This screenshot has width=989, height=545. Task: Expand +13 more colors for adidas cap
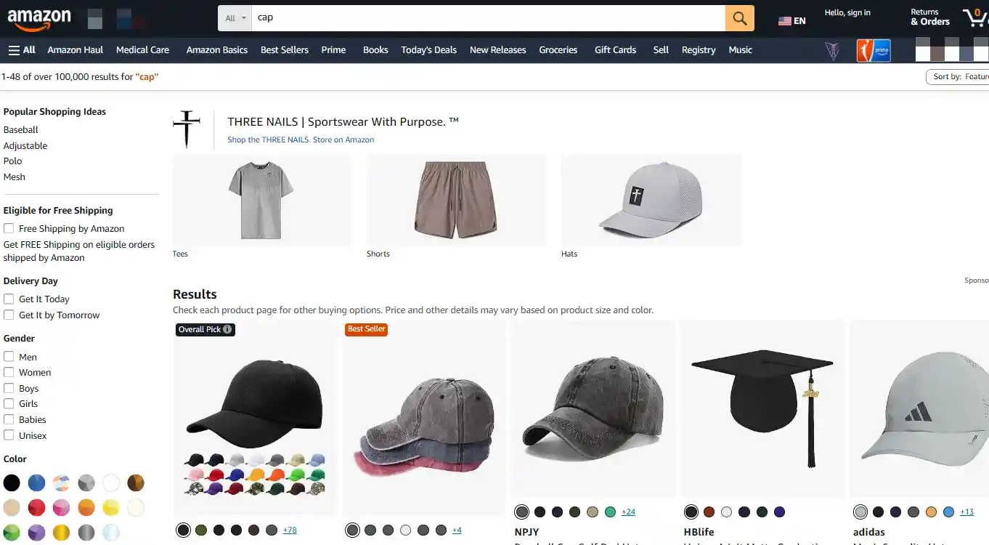(x=966, y=512)
